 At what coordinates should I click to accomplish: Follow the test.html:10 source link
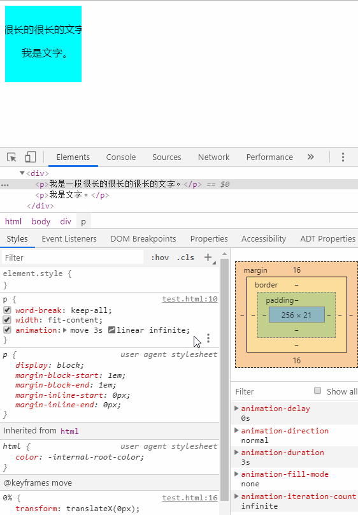(190, 299)
